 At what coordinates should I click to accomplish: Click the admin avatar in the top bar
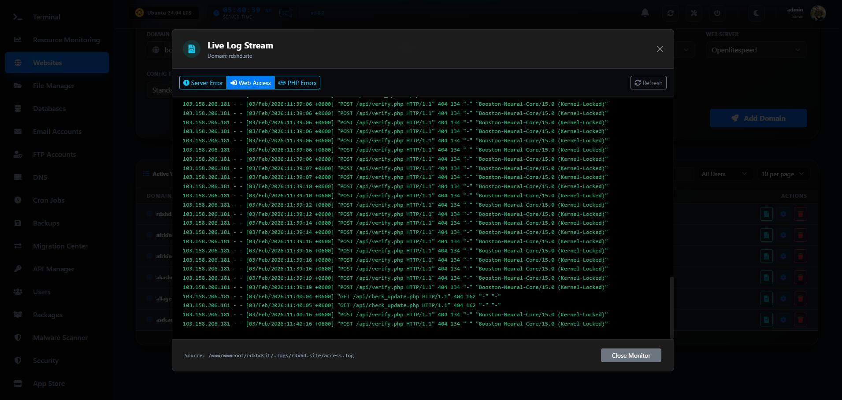818,13
